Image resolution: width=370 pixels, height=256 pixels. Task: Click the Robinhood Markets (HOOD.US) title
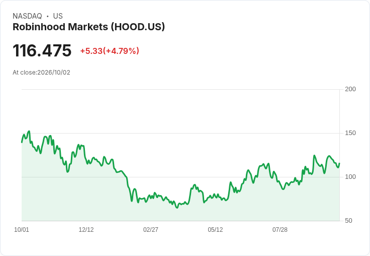click(x=88, y=27)
